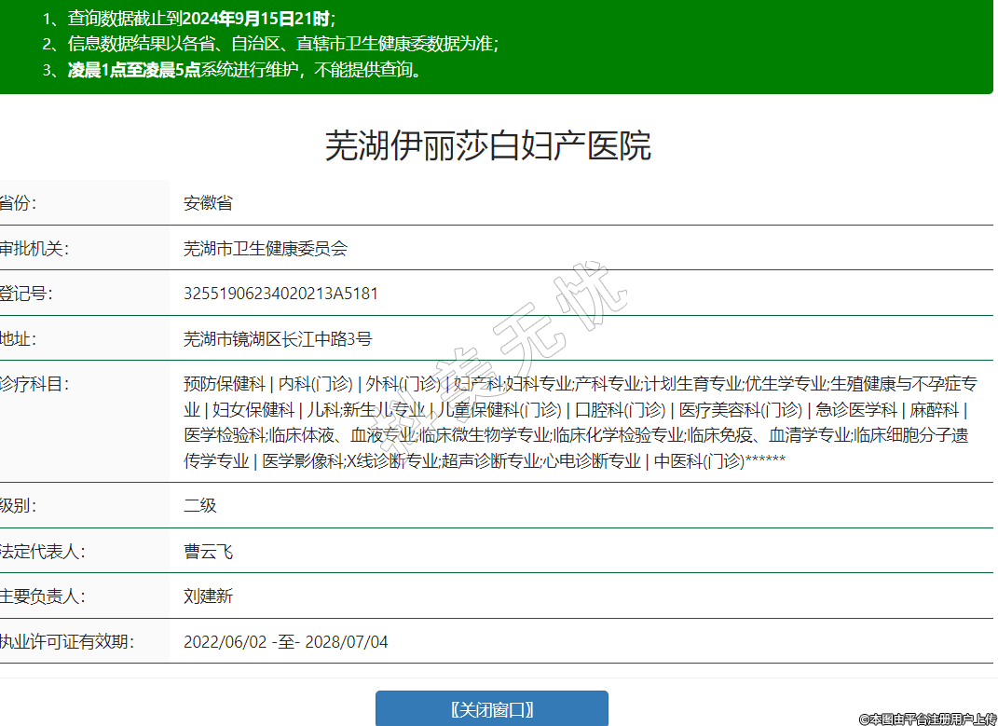This screenshot has height=726, width=998.
Task: Click the 预防保健科 entry in the departments list
Action: 224,384
